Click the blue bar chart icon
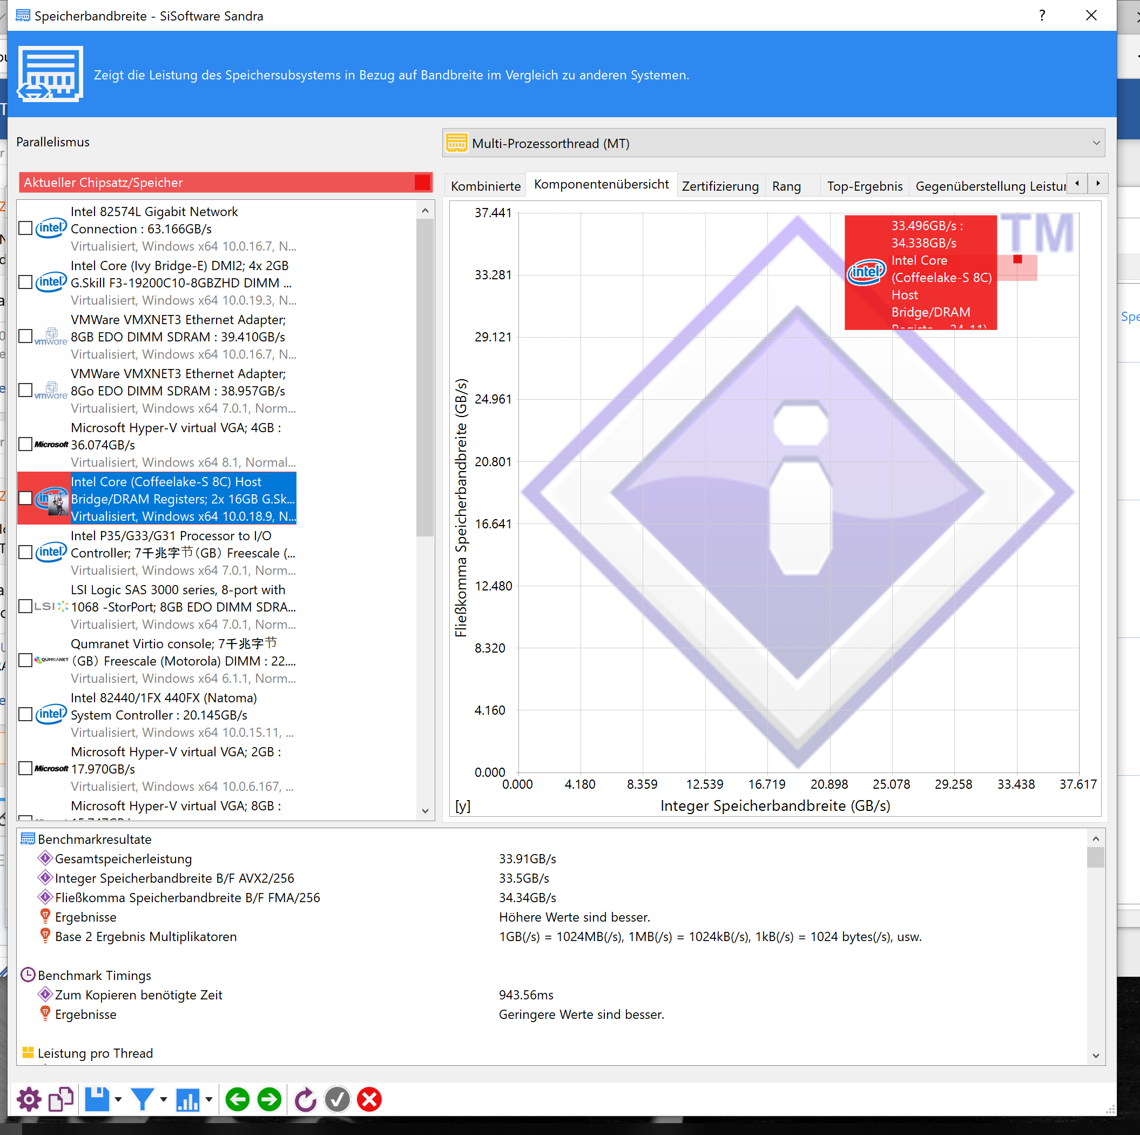 click(187, 1099)
